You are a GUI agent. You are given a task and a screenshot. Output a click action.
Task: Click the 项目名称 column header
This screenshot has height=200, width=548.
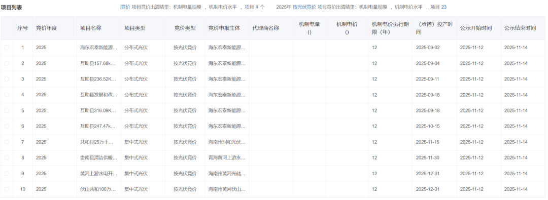(90, 28)
